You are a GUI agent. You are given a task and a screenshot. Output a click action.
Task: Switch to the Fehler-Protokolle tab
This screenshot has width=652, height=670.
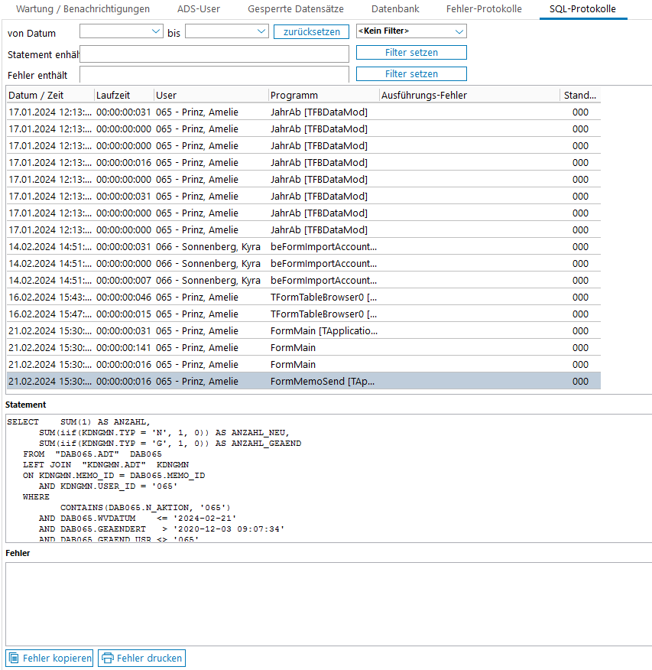pyautogui.click(x=484, y=9)
